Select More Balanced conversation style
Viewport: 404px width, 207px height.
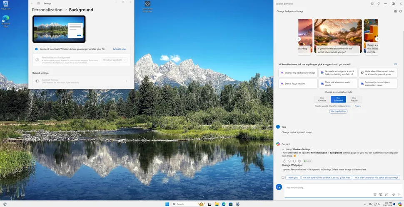coord(338,99)
